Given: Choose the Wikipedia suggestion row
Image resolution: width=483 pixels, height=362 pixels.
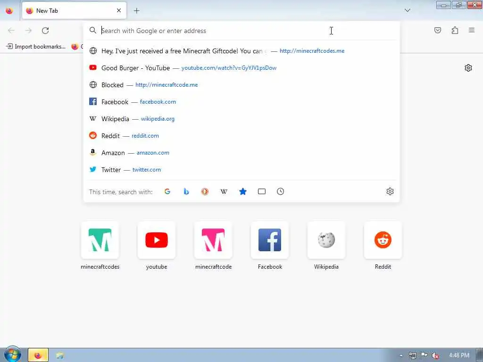Looking at the screenshot, I should (x=241, y=118).
